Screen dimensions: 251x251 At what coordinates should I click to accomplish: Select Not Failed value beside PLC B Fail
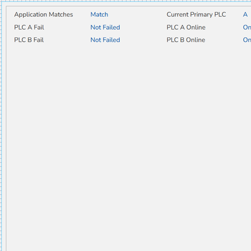[105, 40]
